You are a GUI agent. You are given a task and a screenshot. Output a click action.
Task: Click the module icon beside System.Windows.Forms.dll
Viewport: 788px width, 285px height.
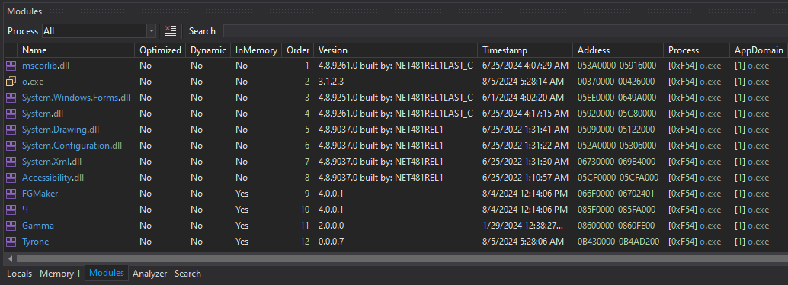pos(11,98)
